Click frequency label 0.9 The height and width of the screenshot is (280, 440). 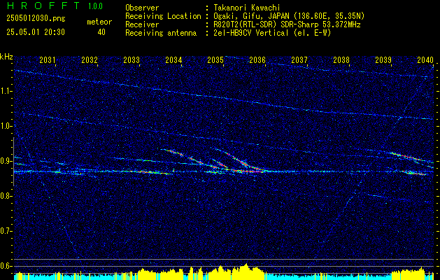click(6, 161)
